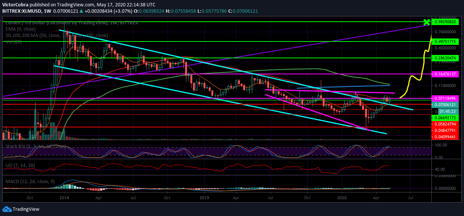Select the EMA (9, close) indicator label
This screenshot has height=216, width=464.
[21, 29]
